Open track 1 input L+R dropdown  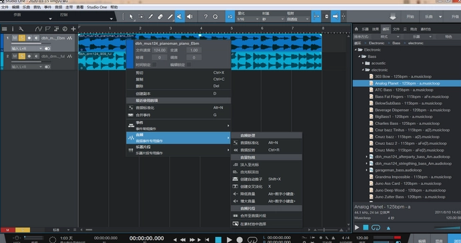tap(27, 49)
